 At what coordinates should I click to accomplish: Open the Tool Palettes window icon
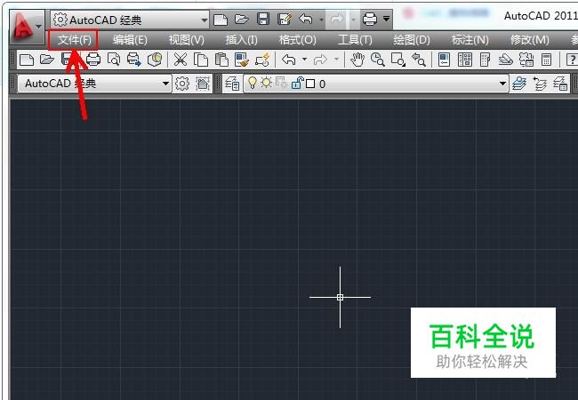click(486, 60)
